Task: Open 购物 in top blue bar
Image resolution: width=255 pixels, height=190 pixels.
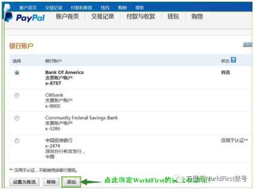Action: pyautogui.click(x=122, y=7)
